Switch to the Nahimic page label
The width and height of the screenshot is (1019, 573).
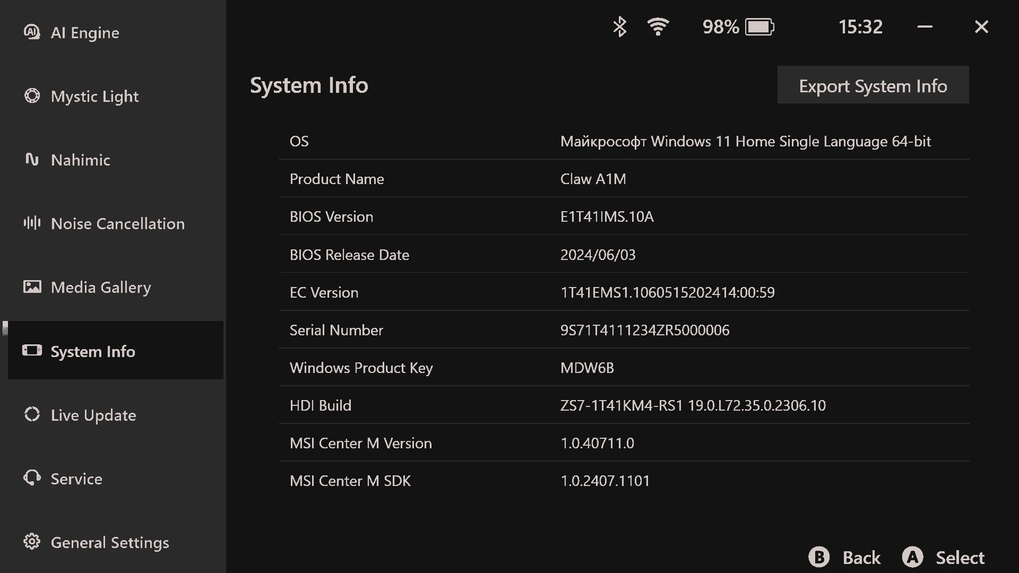[81, 160]
